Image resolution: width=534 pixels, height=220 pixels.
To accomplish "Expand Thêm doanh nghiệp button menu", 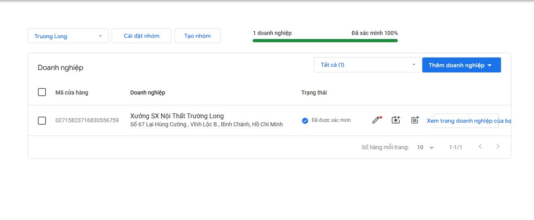I will (461, 65).
